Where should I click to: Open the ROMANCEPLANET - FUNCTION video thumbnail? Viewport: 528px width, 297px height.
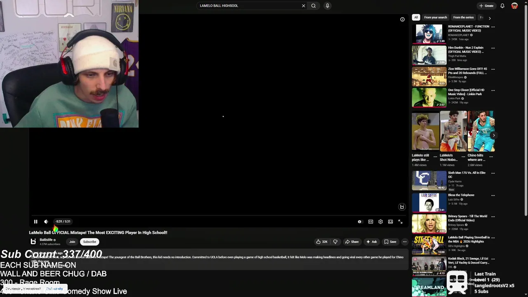(x=429, y=33)
